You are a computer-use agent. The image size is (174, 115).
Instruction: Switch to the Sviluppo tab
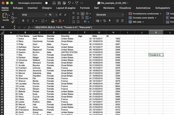click(x=18, y=8)
